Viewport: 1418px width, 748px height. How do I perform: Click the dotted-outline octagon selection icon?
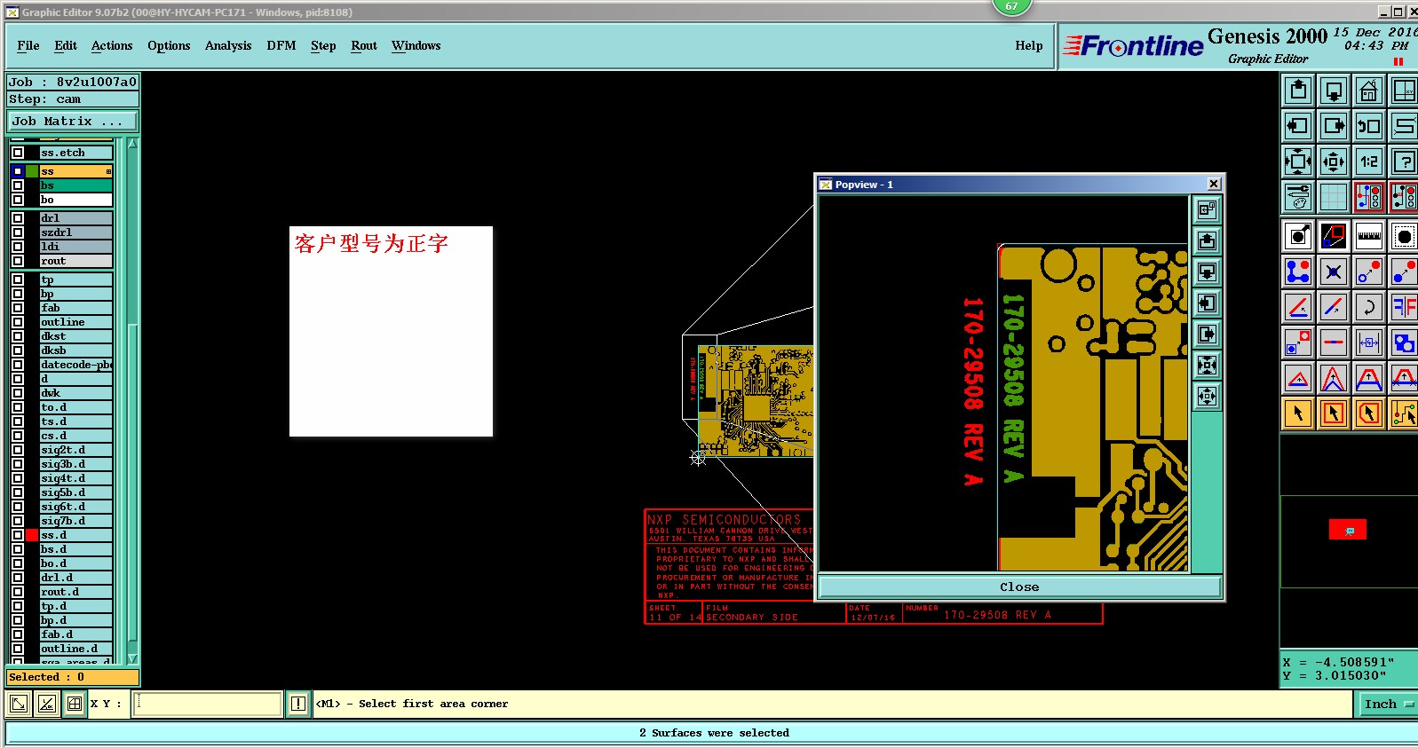[1405, 236]
